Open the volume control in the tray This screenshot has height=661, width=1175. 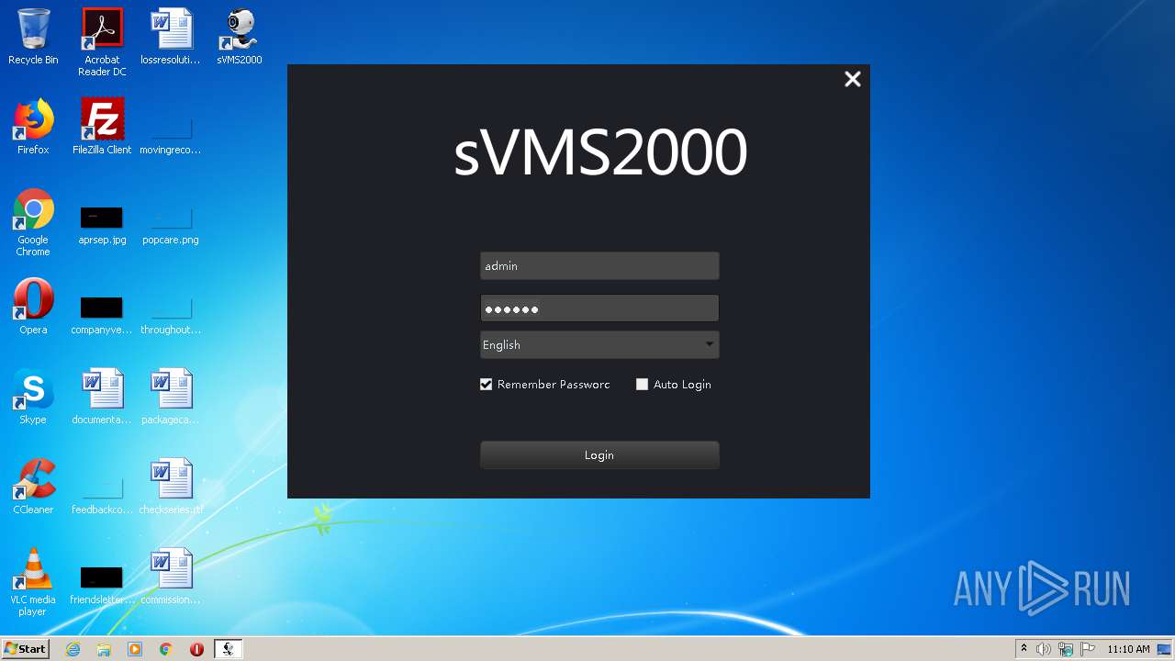pyautogui.click(x=1044, y=649)
